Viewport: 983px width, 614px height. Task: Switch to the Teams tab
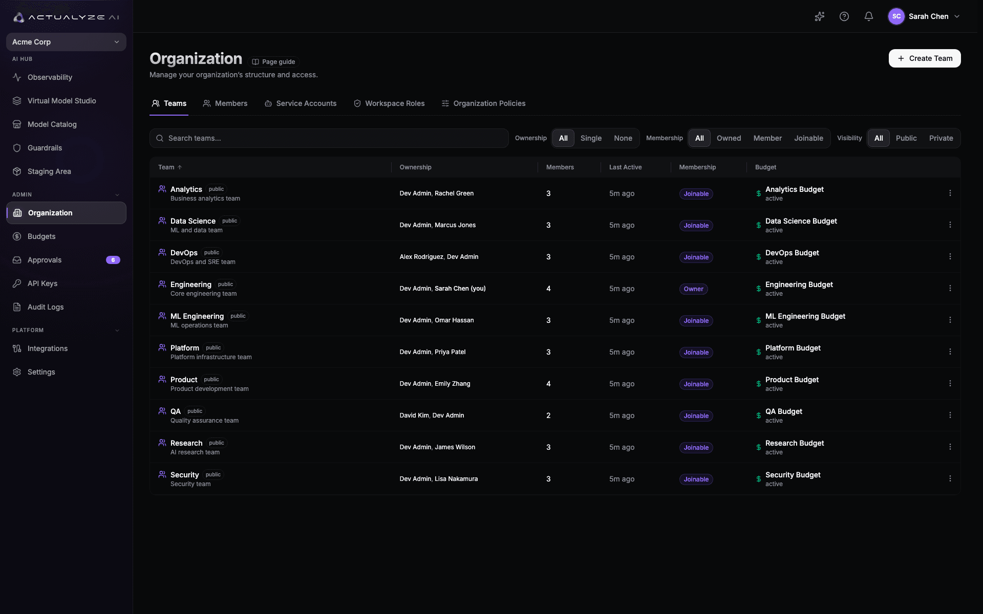[169, 103]
